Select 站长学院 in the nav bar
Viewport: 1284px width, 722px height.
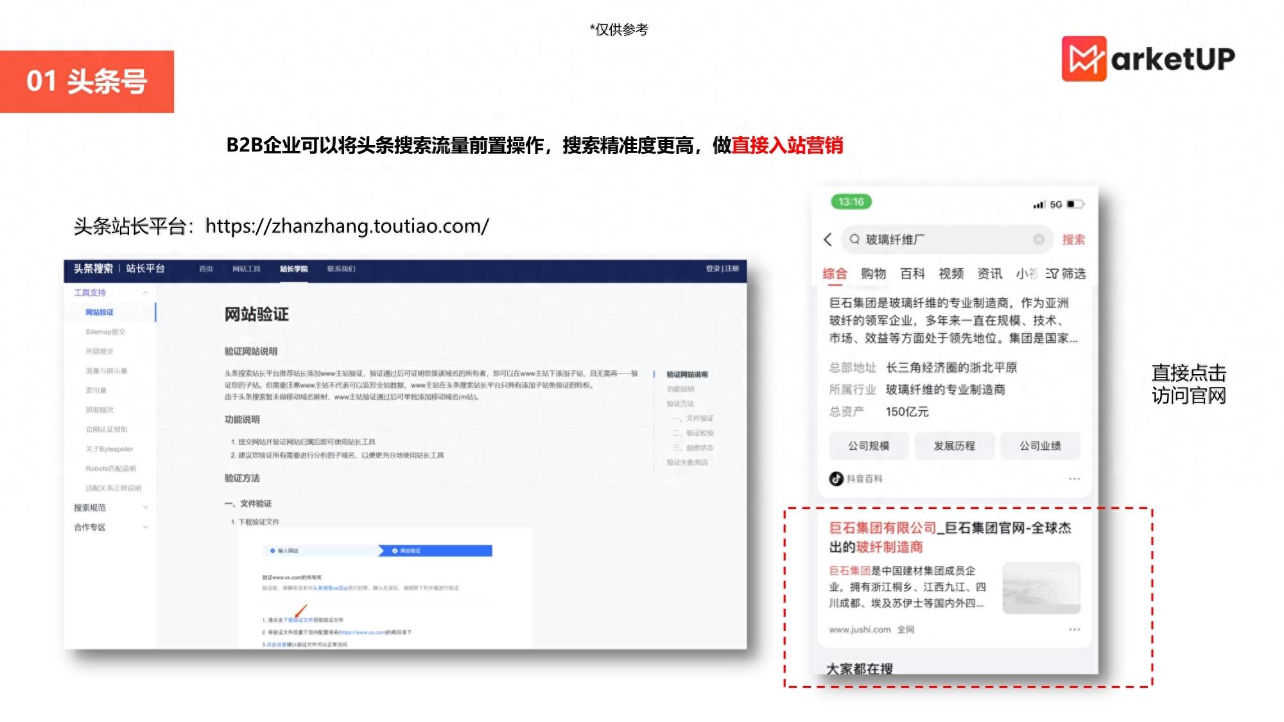(293, 269)
